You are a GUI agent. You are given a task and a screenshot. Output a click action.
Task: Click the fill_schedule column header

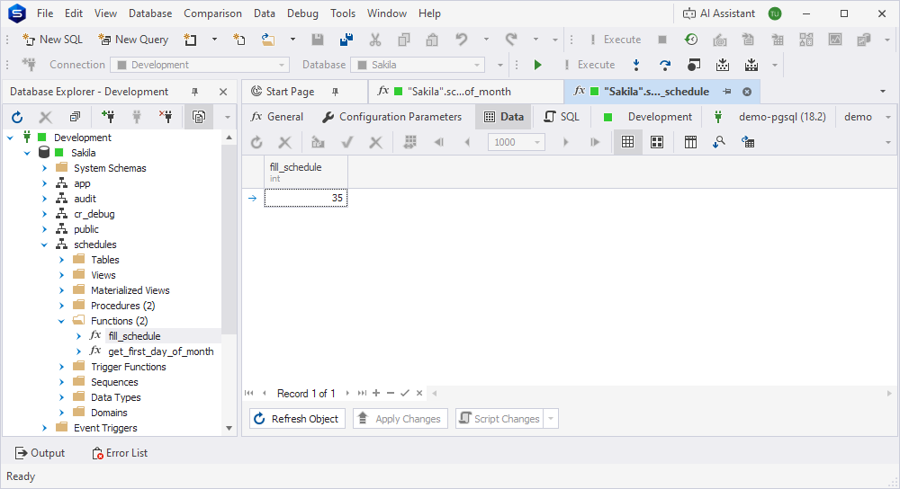coord(306,172)
